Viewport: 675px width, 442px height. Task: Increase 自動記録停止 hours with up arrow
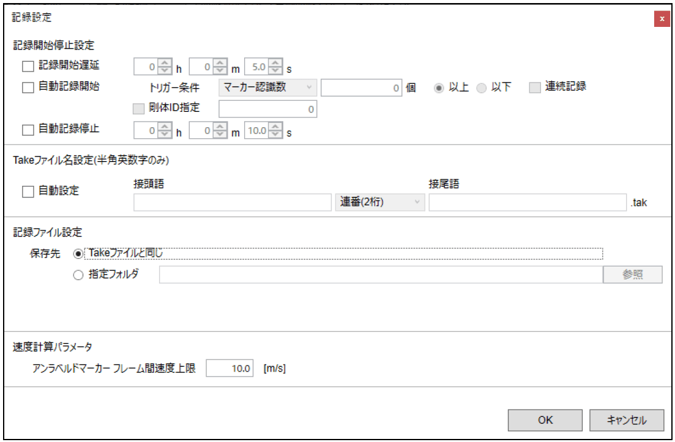tap(165, 127)
